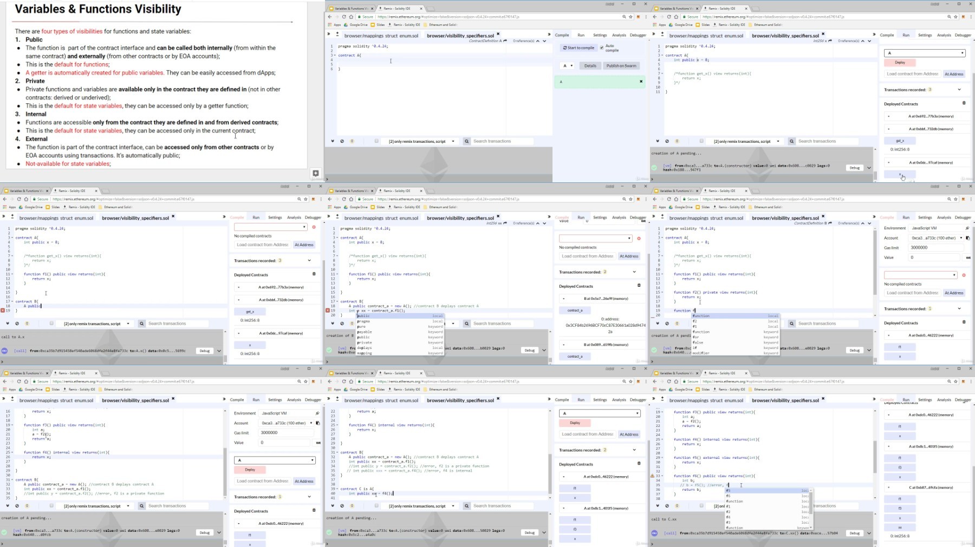Screen dimensions: 975x547
Task: Jump to the next reference arrow in the top-center editor
Action: 544,41
